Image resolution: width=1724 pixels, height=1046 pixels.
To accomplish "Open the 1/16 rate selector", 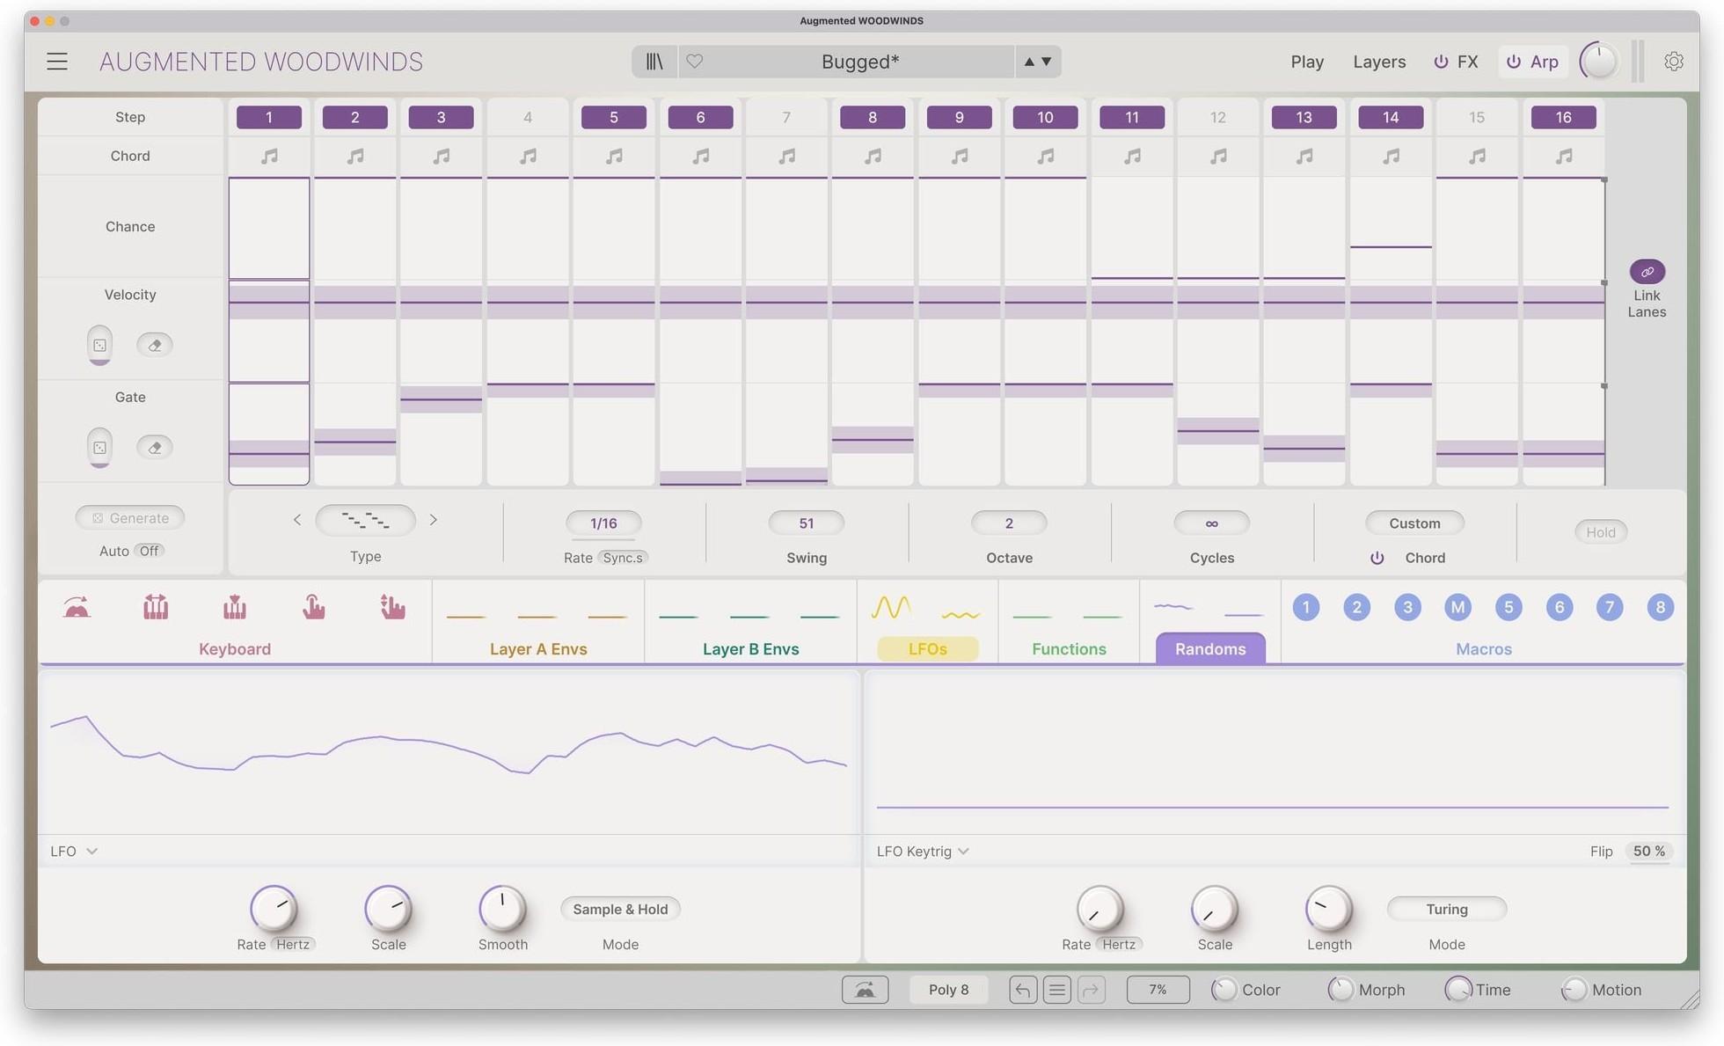I will point(603,523).
